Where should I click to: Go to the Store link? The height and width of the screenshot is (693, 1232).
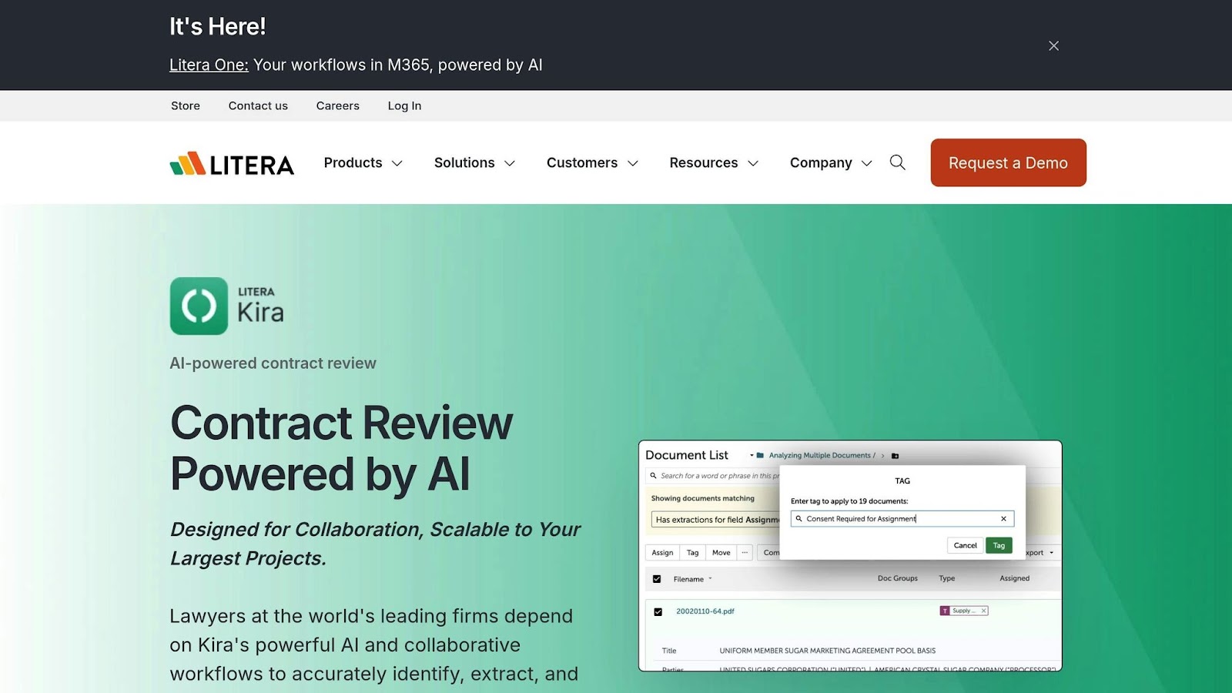[186, 105]
